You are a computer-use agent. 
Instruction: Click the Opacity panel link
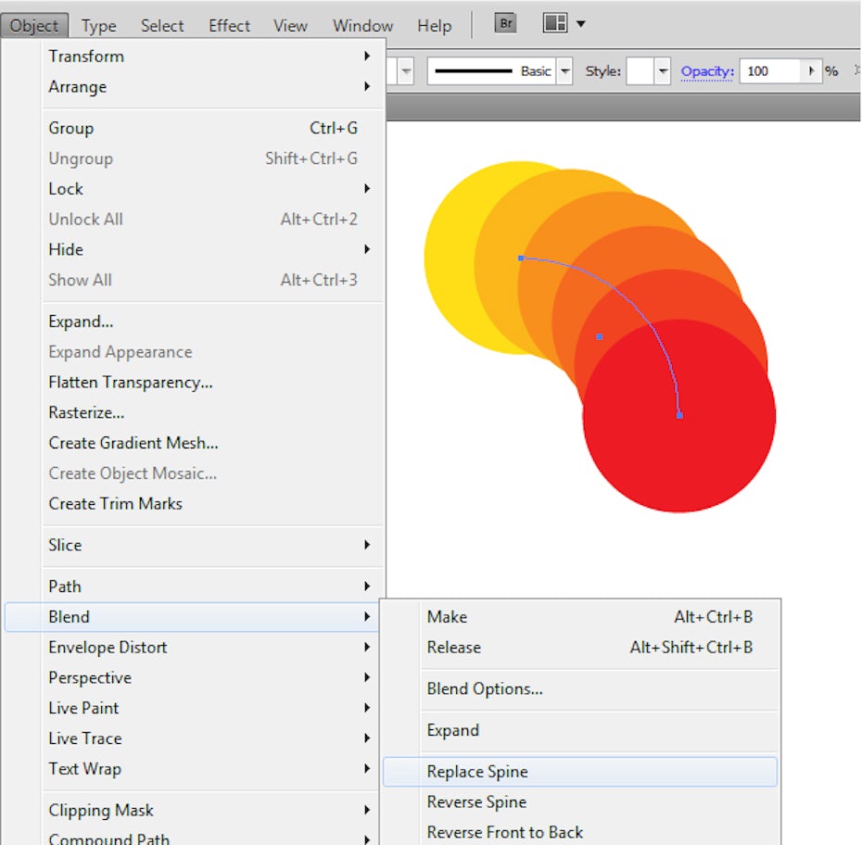coord(707,71)
